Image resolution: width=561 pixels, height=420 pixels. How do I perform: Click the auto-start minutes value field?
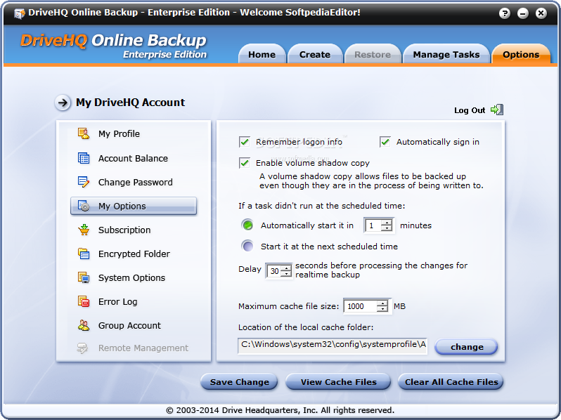point(373,225)
